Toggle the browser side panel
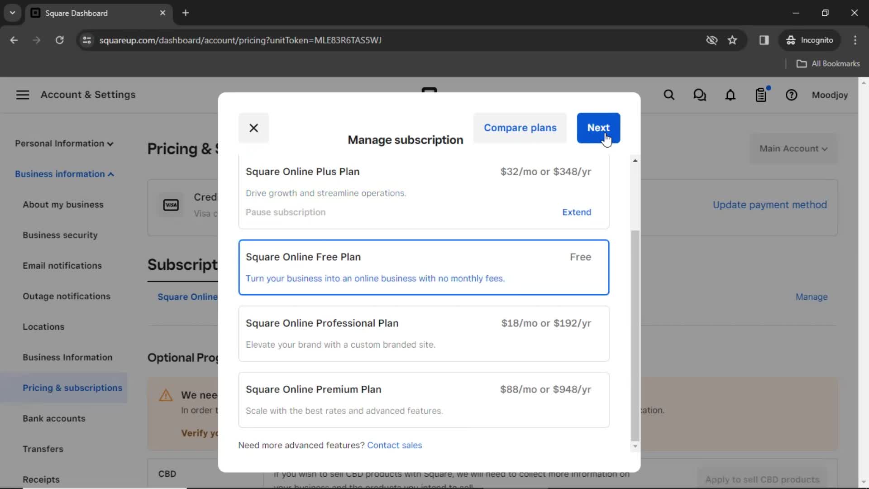Screen dimensions: 869x489 point(764,40)
